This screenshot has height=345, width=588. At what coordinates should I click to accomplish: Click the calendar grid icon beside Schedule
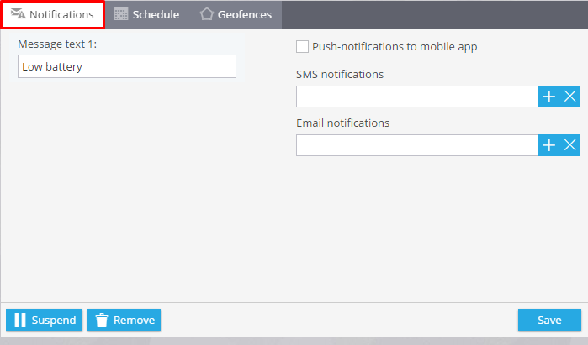121,14
